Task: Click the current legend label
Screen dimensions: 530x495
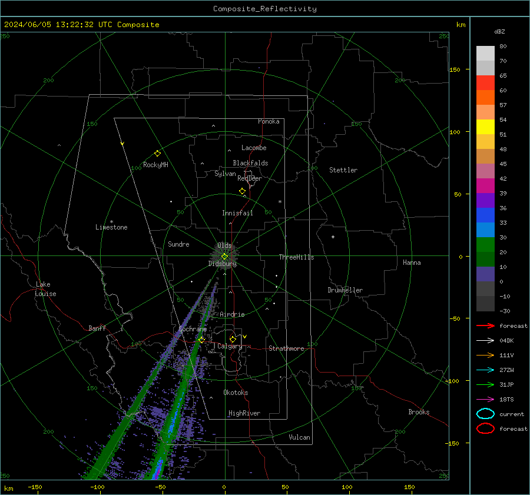Action: click(x=512, y=414)
